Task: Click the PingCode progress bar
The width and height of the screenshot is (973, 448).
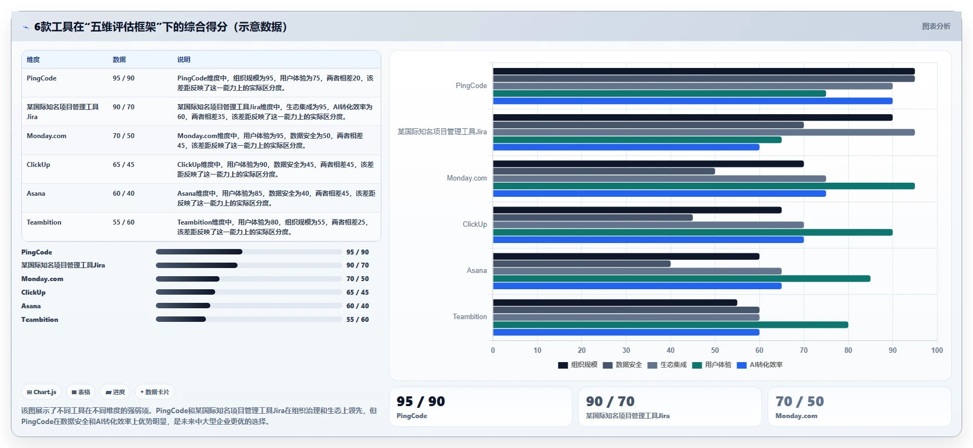Action: tap(249, 252)
